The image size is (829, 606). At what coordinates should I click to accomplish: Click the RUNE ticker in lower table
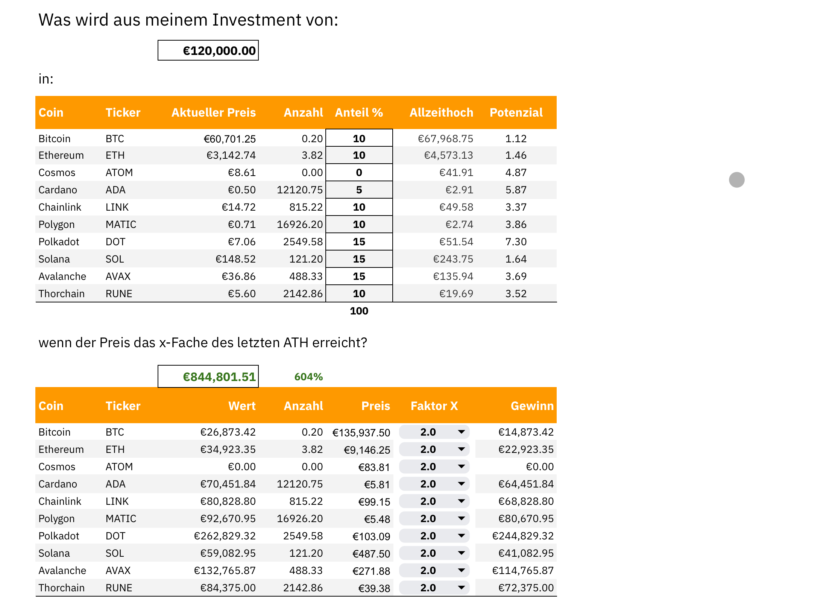119,588
